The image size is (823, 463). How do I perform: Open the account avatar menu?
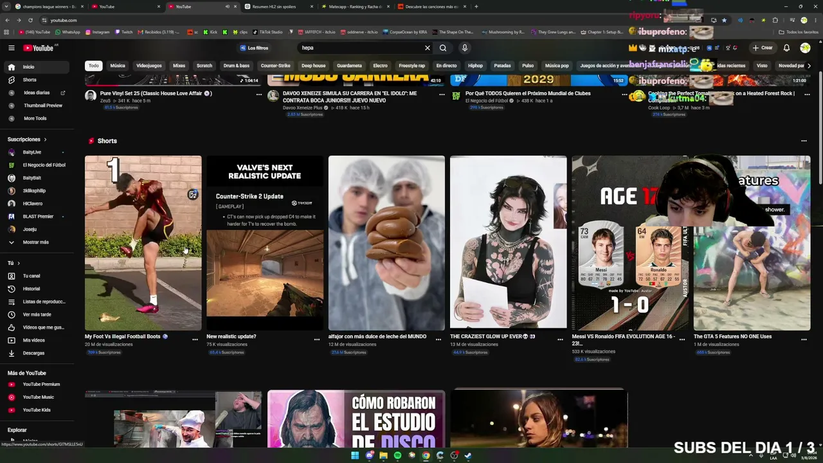(x=805, y=48)
